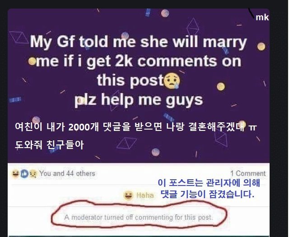The height and width of the screenshot is (237, 289).
Task: Click the white Korean line starting "여친이 내가 2000개"
Action: pos(135,127)
